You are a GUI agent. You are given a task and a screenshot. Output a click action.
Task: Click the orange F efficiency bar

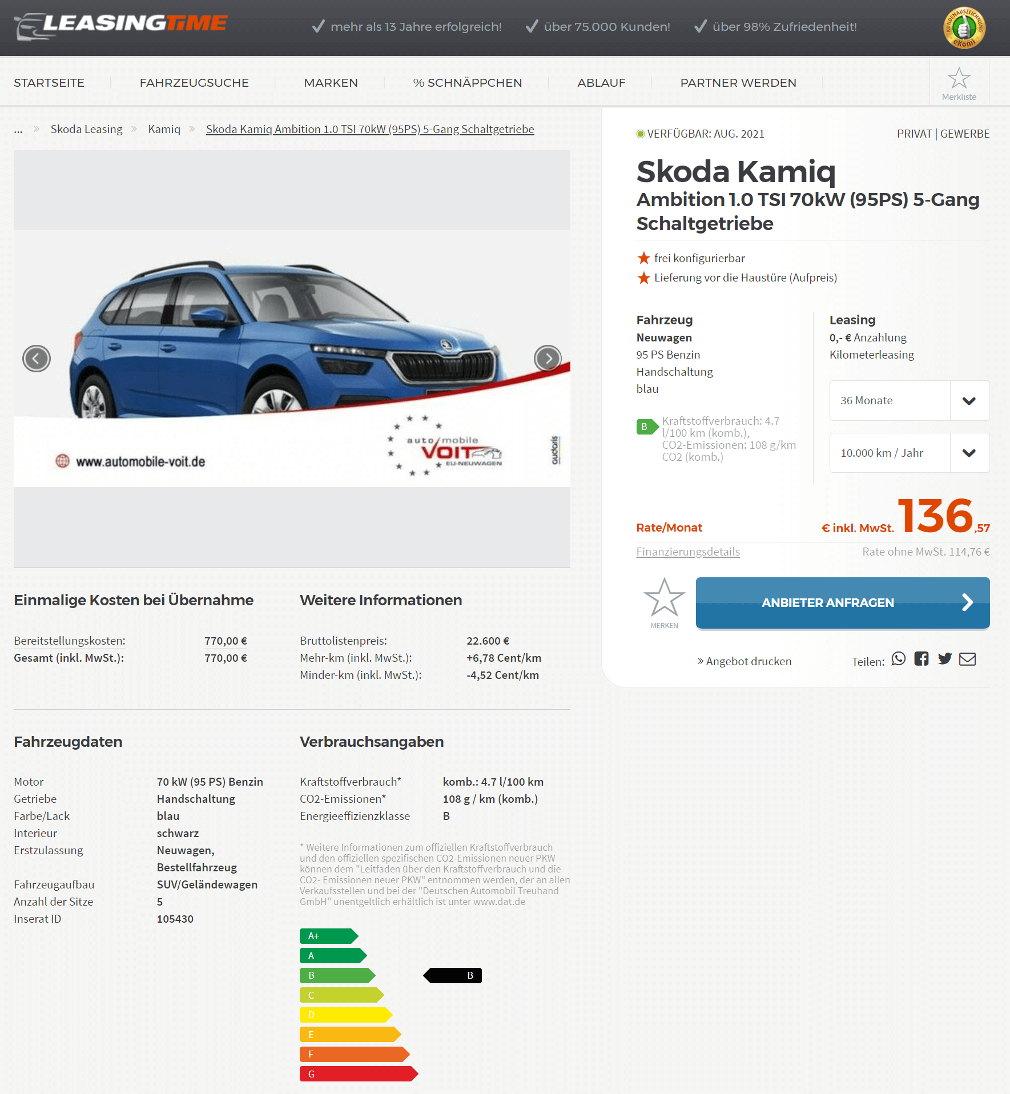(355, 1054)
